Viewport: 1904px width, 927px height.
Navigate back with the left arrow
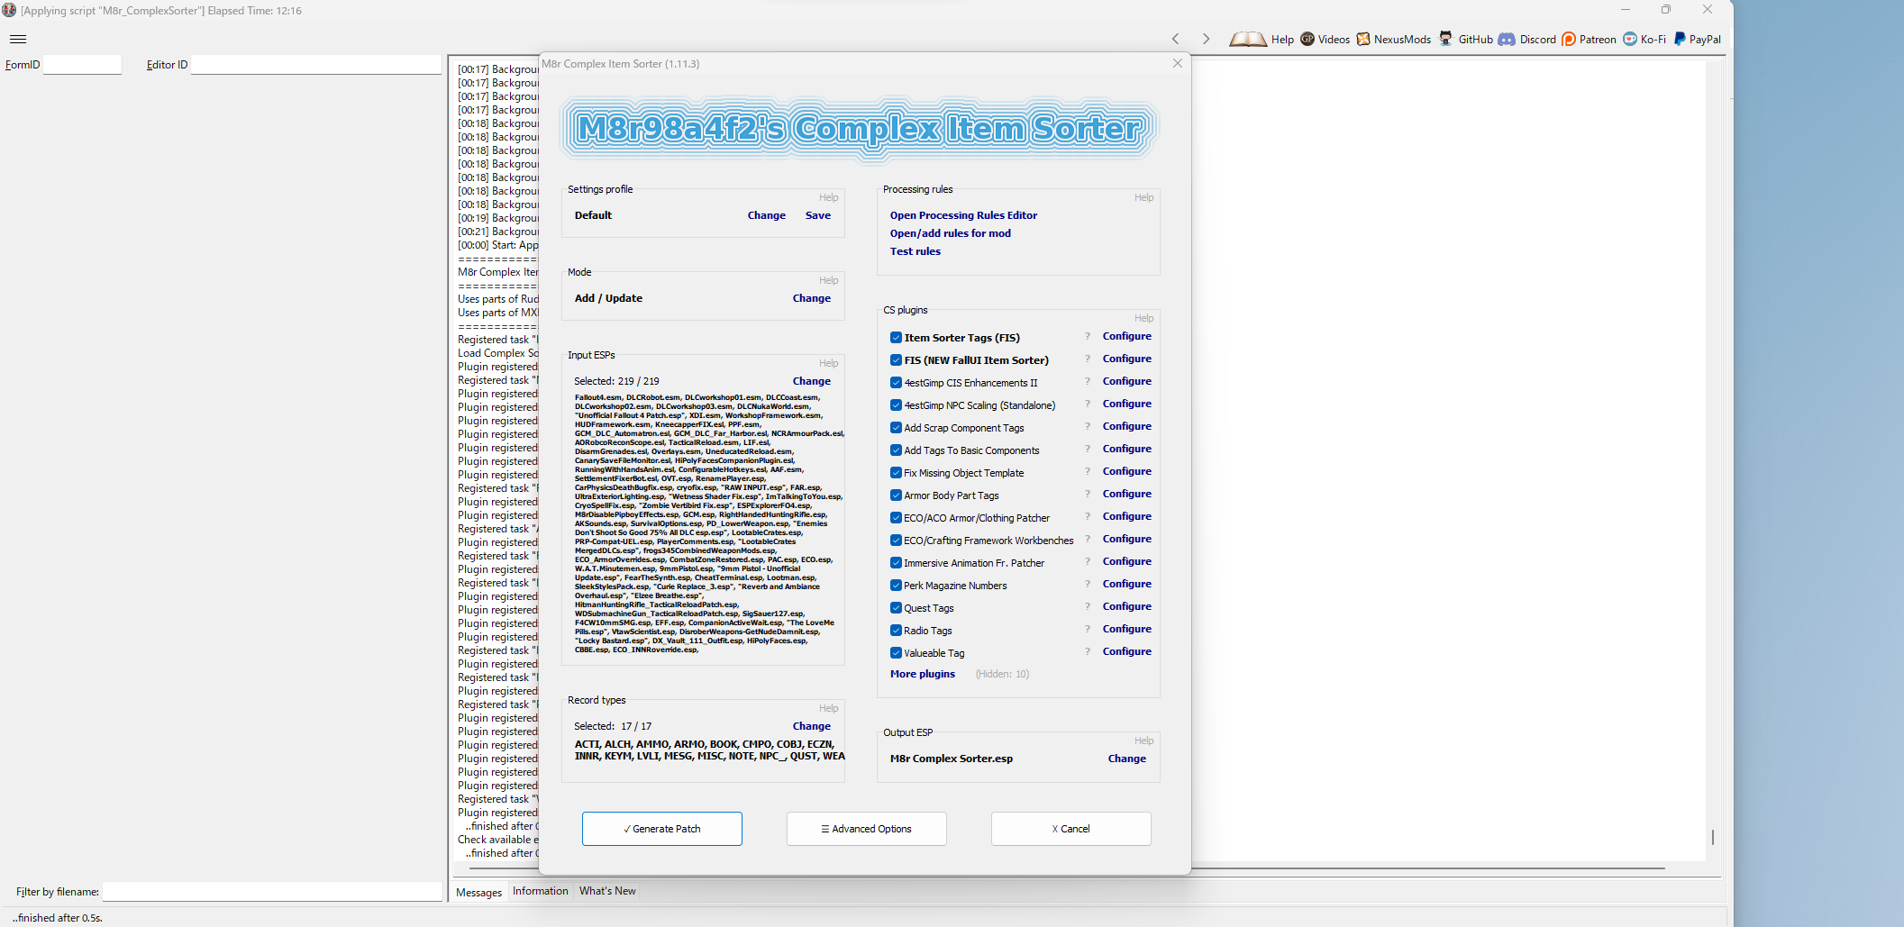pos(1176,39)
